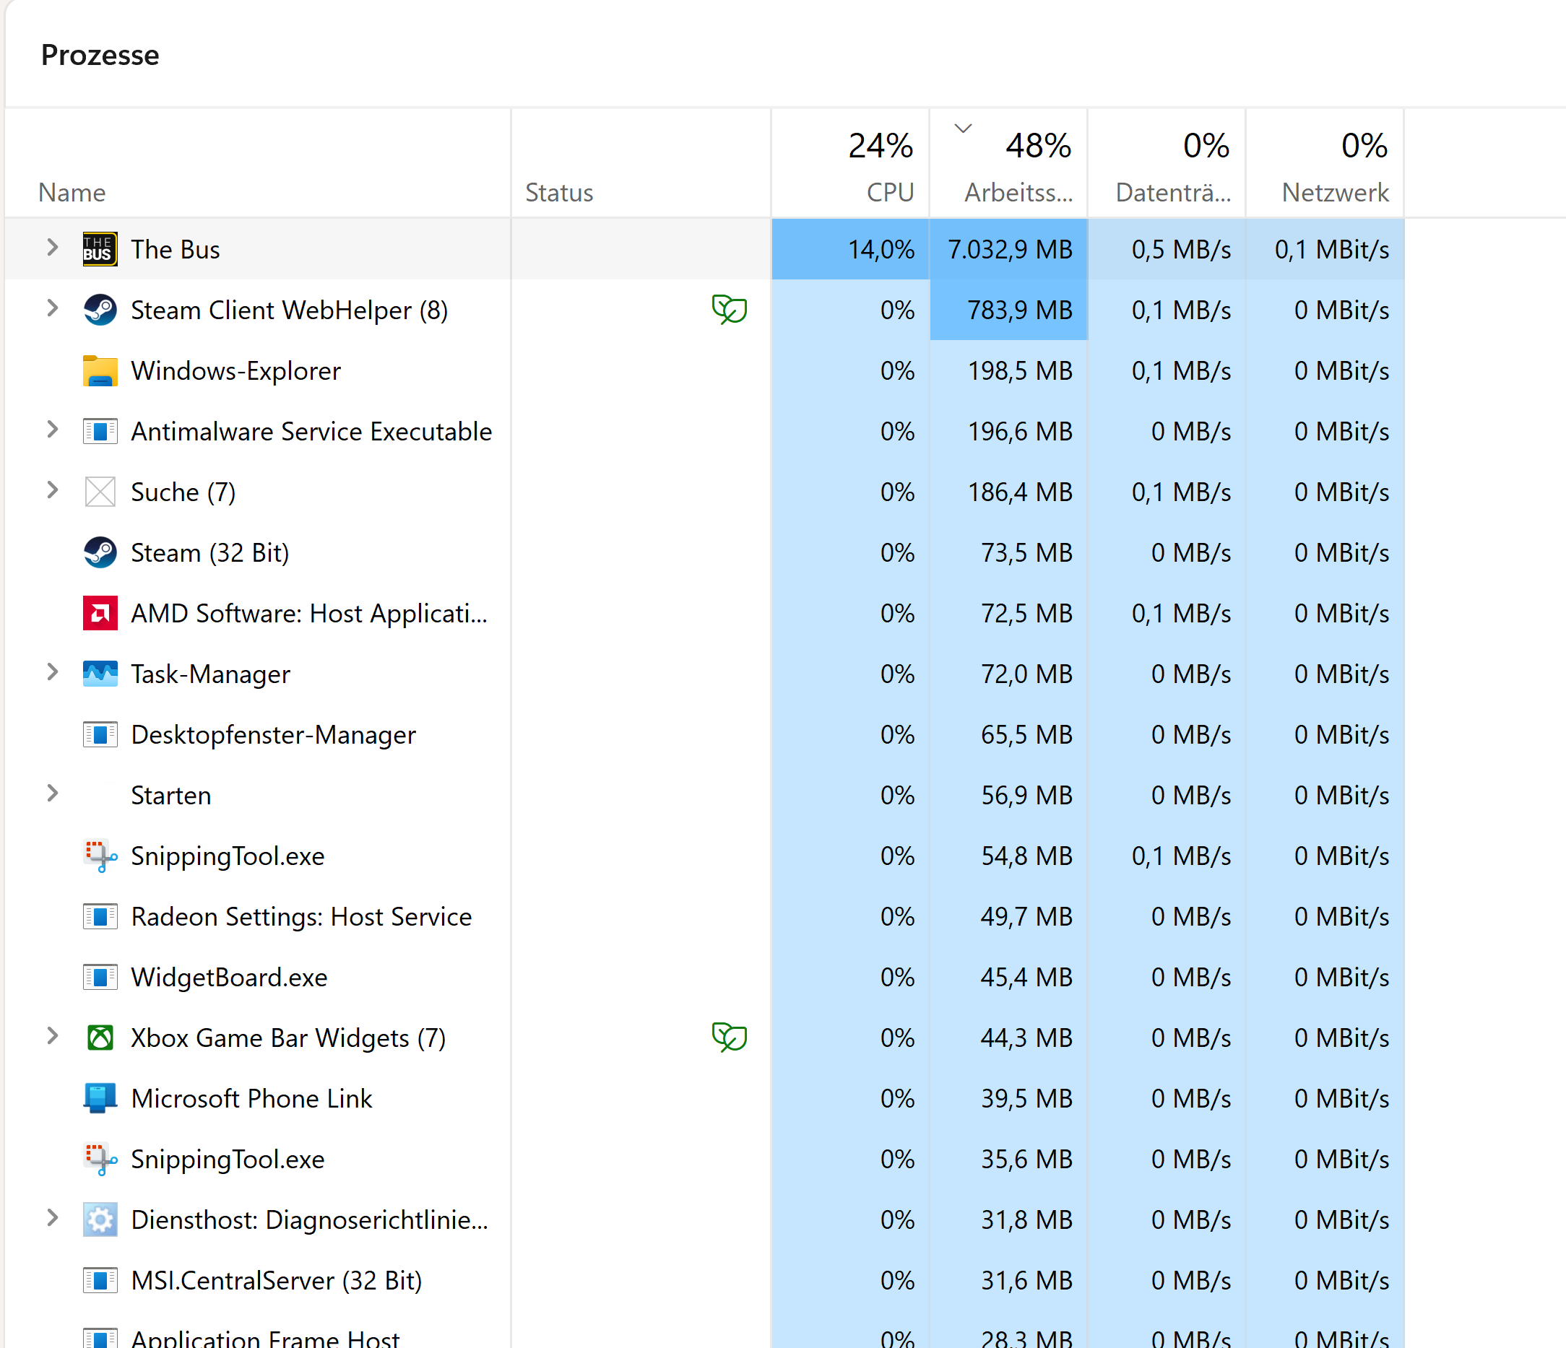Viewport: 1566px width, 1348px height.
Task: Select the Windows-Explorer folder icon
Action: tap(100, 371)
